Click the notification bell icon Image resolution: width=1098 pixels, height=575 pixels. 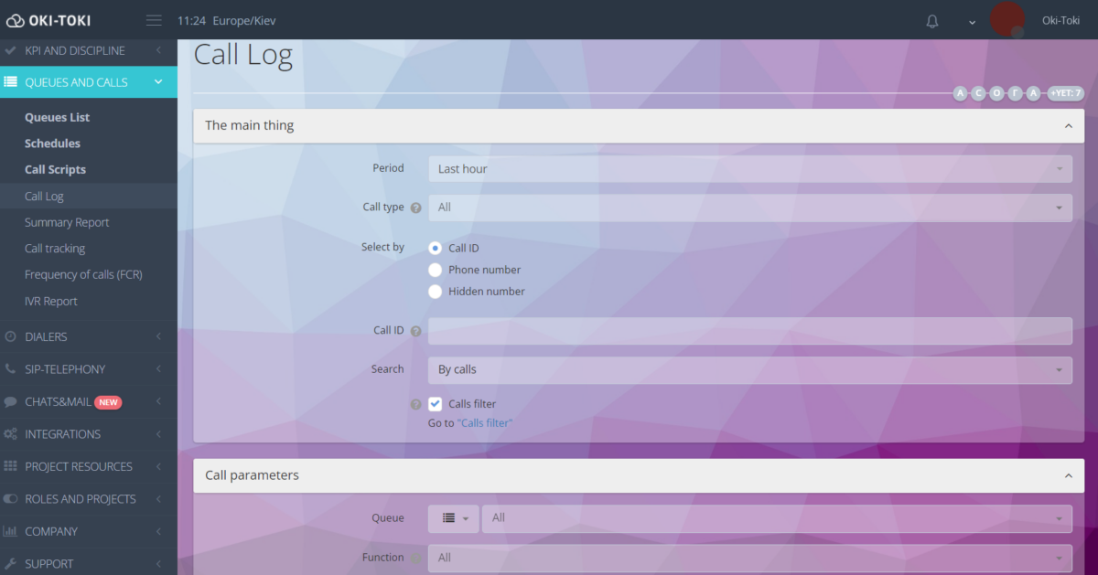click(931, 20)
